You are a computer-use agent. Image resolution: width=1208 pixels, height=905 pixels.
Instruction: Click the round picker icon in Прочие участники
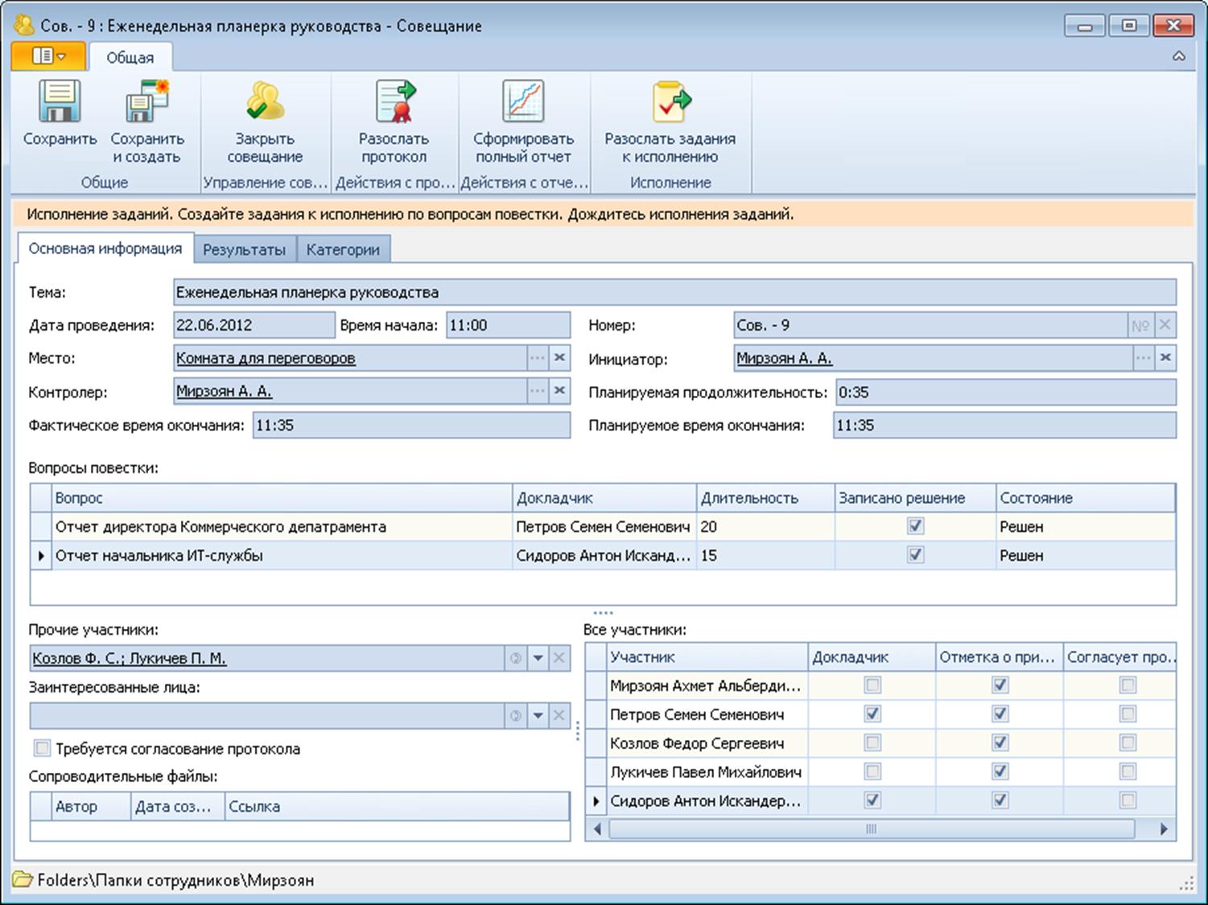(516, 658)
